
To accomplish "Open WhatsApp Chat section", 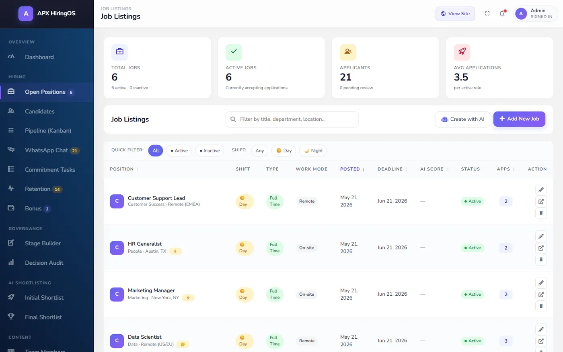I will click(x=47, y=150).
